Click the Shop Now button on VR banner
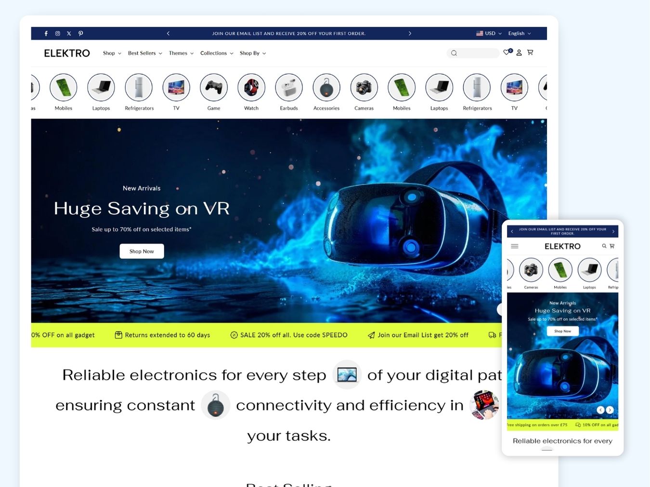Viewport: 650px width, 487px height. (142, 251)
